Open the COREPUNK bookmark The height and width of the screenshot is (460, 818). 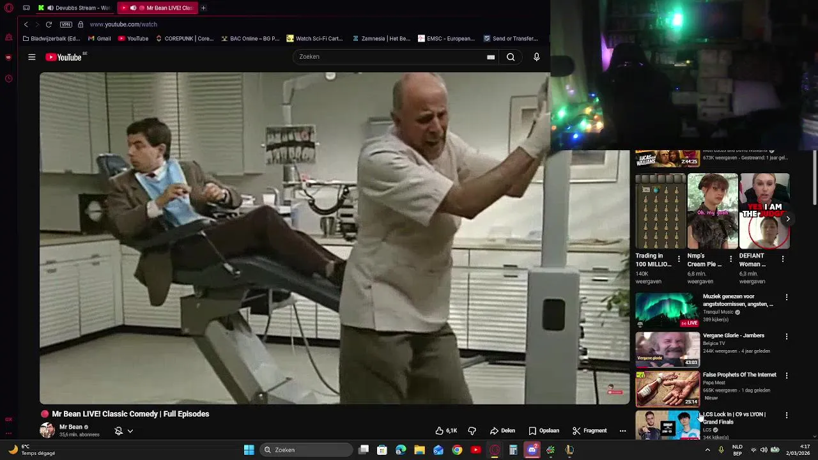click(185, 38)
